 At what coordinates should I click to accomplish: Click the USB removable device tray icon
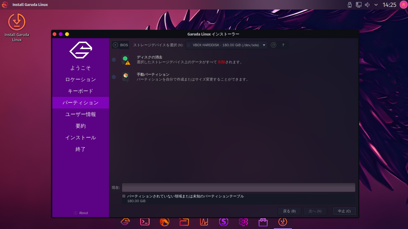[x=350, y=5]
